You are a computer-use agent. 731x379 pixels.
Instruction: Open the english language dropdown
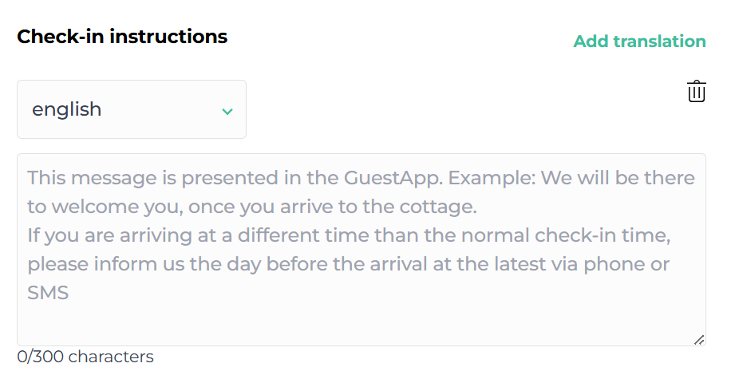(x=132, y=109)
